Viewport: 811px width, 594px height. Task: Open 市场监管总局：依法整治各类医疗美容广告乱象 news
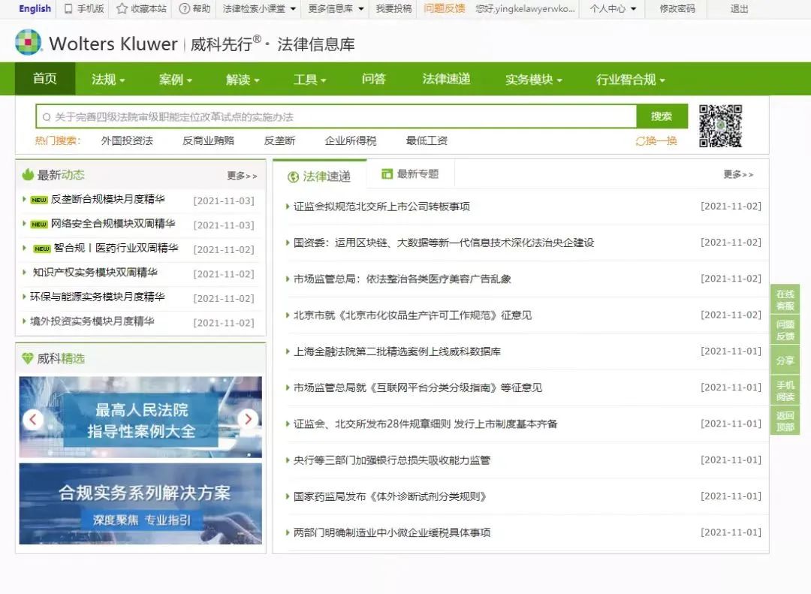click(402, 279)
